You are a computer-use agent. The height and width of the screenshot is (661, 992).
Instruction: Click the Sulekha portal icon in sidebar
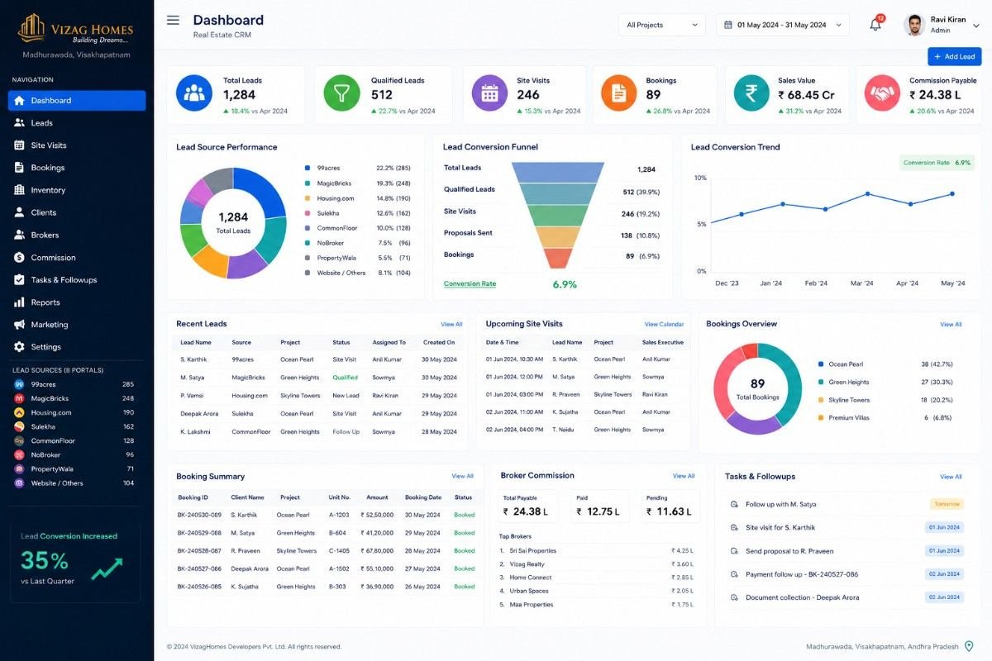click(x=19, y=426)
